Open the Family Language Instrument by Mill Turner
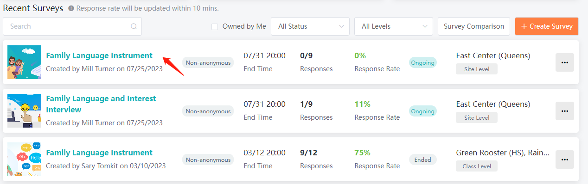Screen dimensions: 588x184 click(x=99, y=56)
